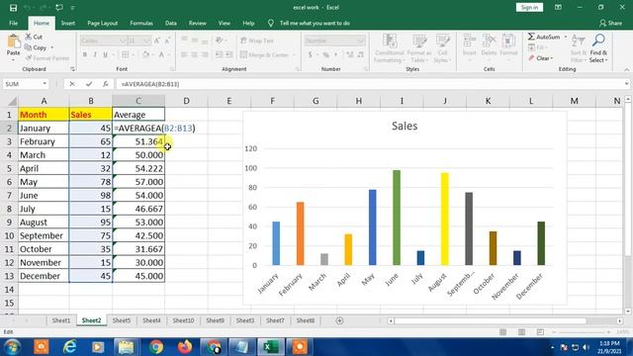Click the Save icon in title bar
Image resolution: width=633 pixels, height=356 pixels.
point(13,8)
